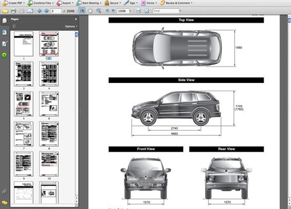The image size is (291, 209).
Task: Select page 3 thumbnail
Action: tap(24, 74)
